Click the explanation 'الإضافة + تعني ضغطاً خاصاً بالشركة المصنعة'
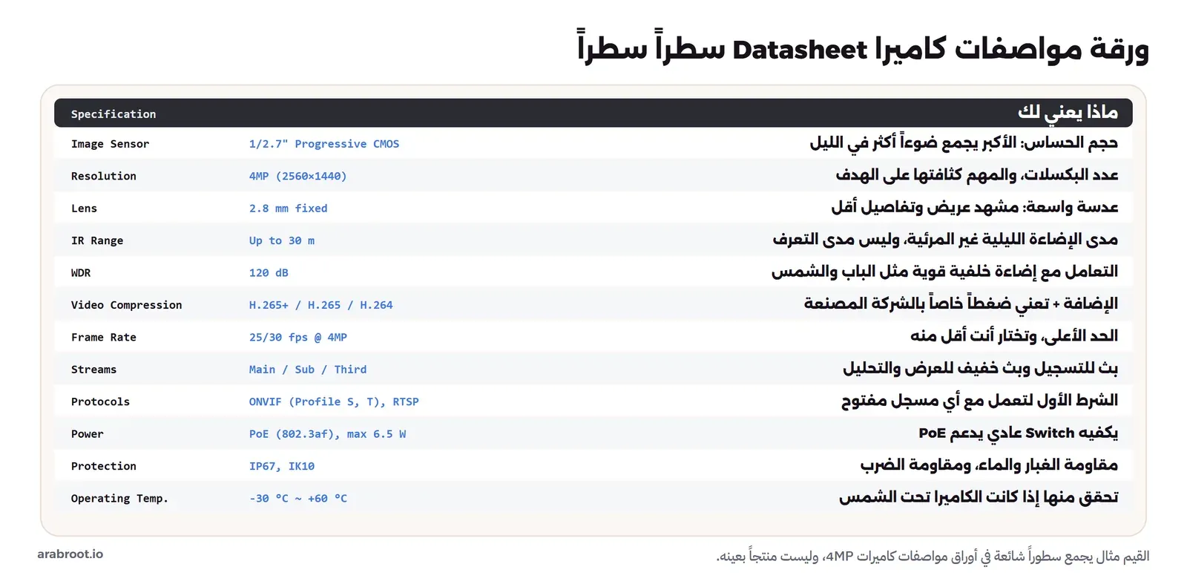Image resolution: width=1187 pixels, height=587 pixels. tap(961, 304)
